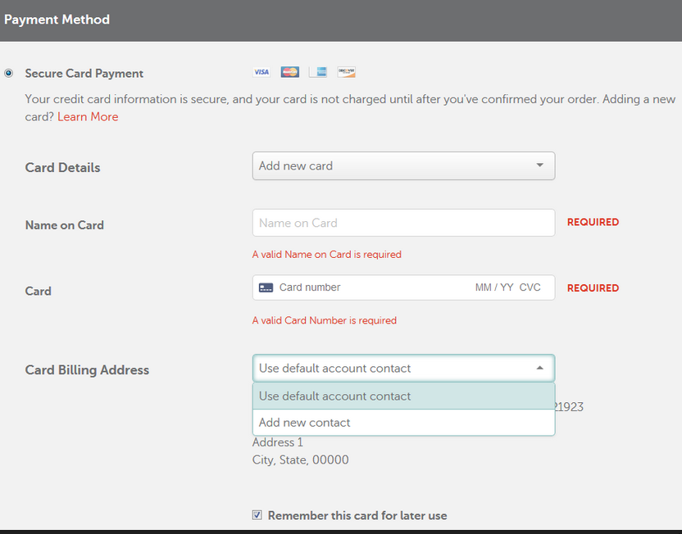
Task: Click the REQUIRED label beside Name on Card
Action: coord(593,222)
